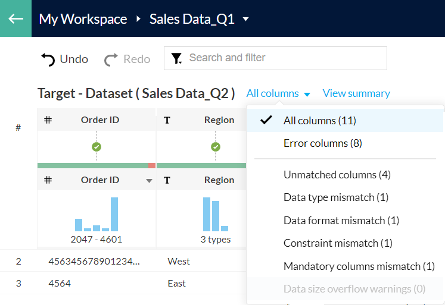Screen dimensions: 445x305
Task: Open Sales Data_Q1 dataset dropdown arrow
Action: click(x=245, y=19)
